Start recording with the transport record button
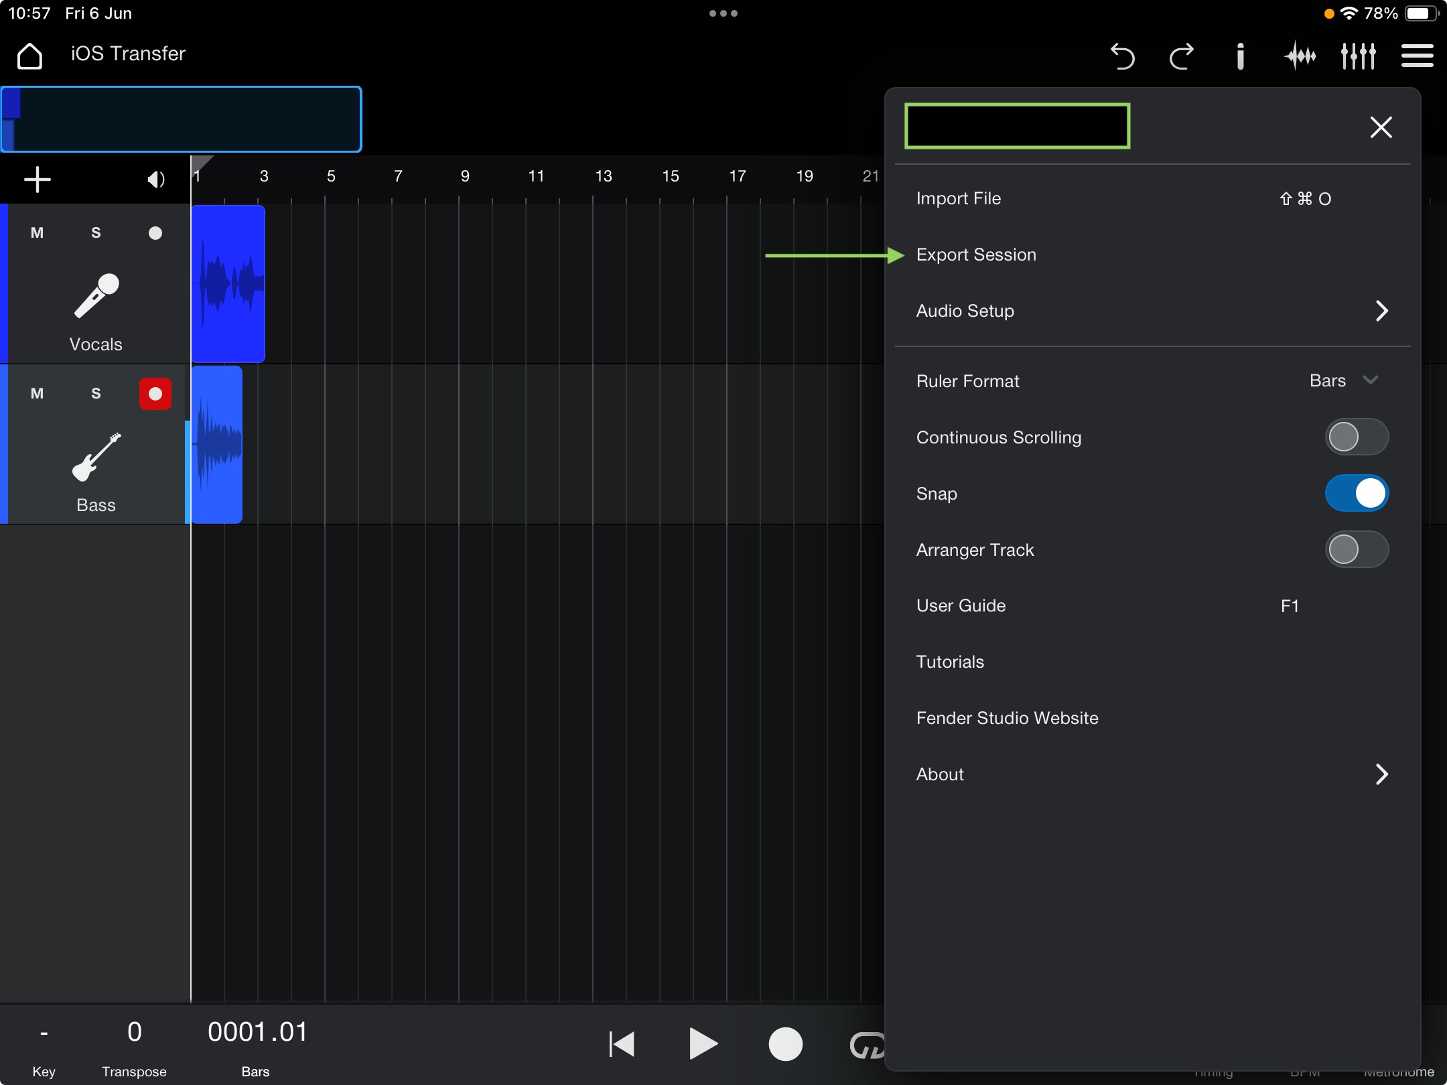 [x=785, y=1044]
